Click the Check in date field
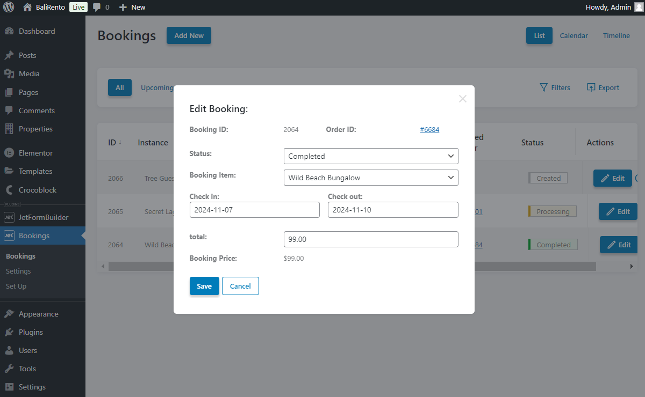 [254, 210]
